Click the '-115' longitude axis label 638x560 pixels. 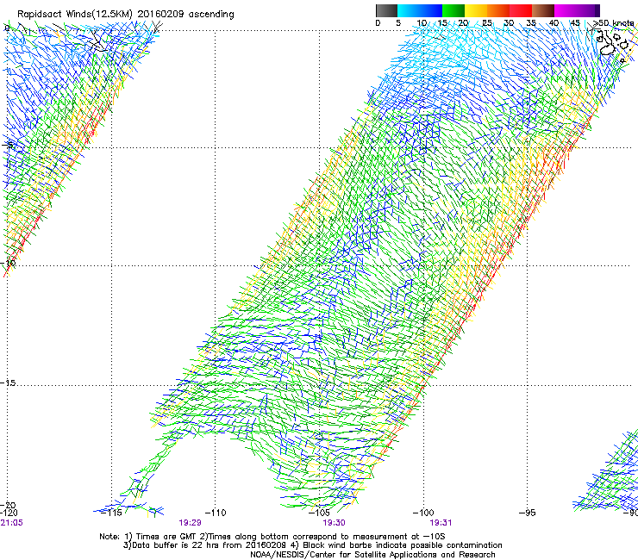(113, 513)
